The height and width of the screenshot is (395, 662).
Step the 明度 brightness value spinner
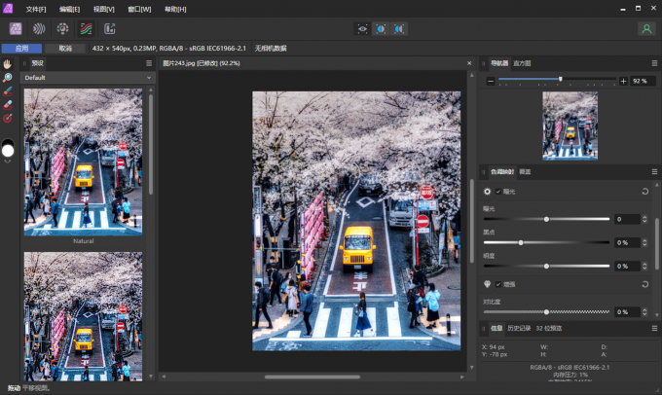[644, 267]
